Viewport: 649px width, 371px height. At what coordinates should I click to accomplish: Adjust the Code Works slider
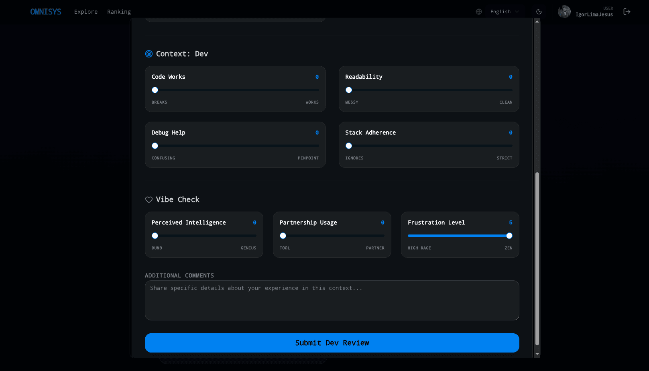tap(155, 90)
